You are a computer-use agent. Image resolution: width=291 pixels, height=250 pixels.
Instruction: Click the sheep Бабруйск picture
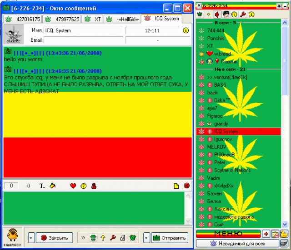click(x=13, y=237)
